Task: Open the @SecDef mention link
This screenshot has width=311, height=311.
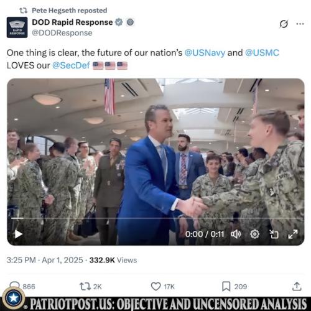Action: pyautogui.click(x=71, y=65)
